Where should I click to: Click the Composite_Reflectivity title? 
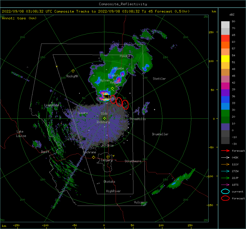tap(123, 4)
